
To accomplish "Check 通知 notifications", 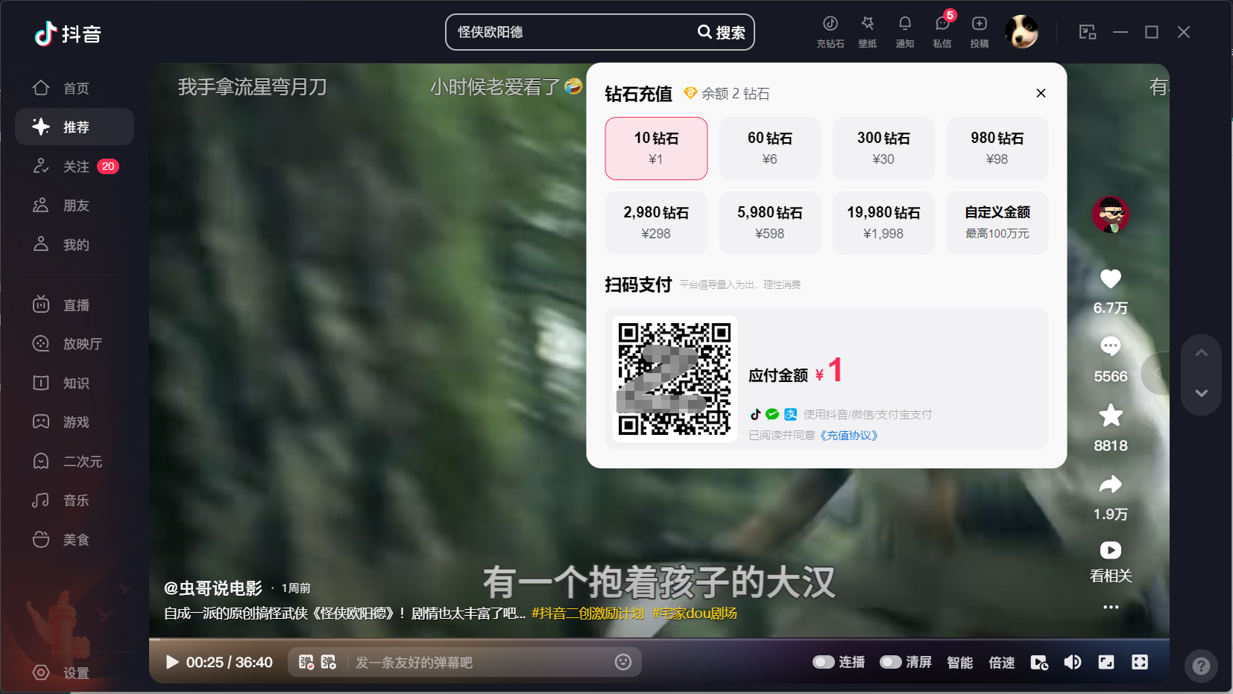I will pyautogui.click(x=904, y=31).
